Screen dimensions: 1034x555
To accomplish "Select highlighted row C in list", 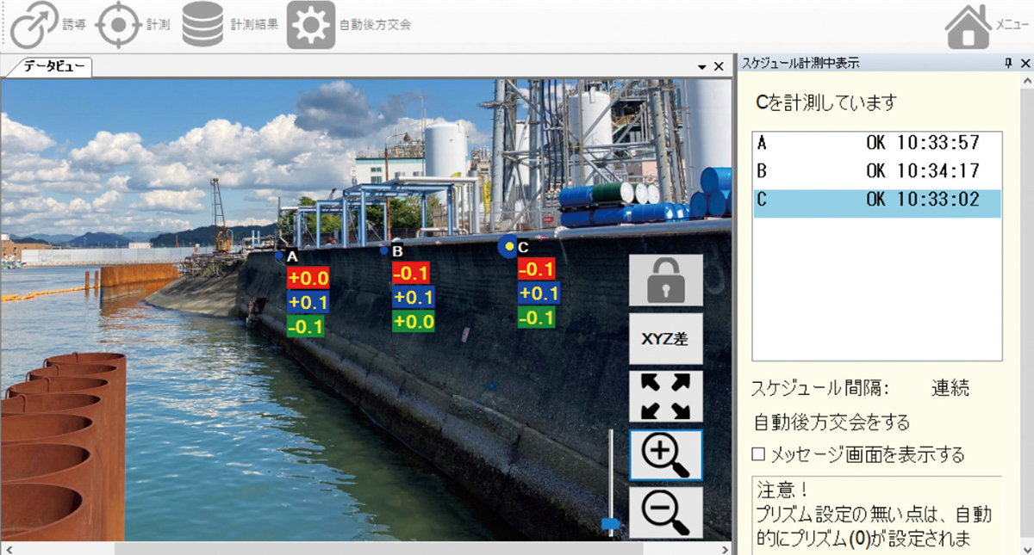I will (x=876, y=200).
